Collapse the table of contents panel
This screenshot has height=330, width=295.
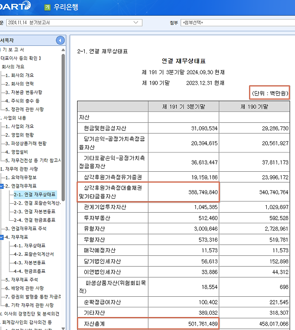click(60, 40)
